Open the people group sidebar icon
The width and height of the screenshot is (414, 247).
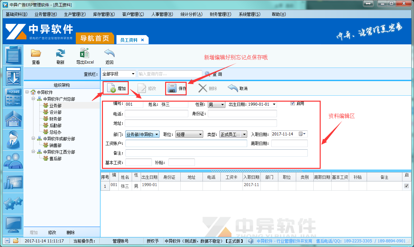(13, 160)
